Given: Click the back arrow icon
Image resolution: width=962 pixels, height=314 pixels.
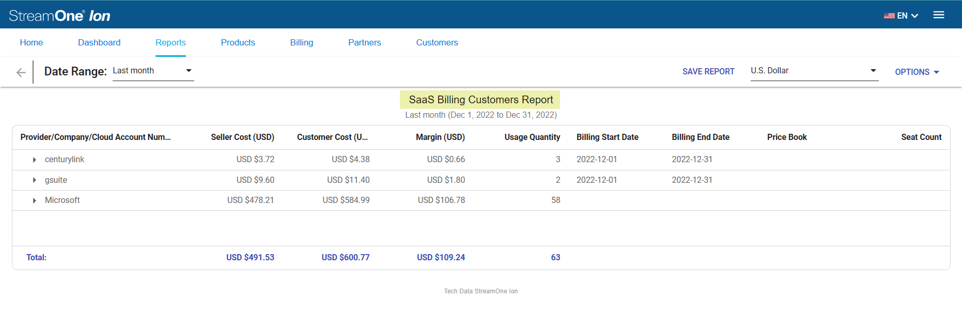Looking at the screenshot, I should (x=21, y=72).
